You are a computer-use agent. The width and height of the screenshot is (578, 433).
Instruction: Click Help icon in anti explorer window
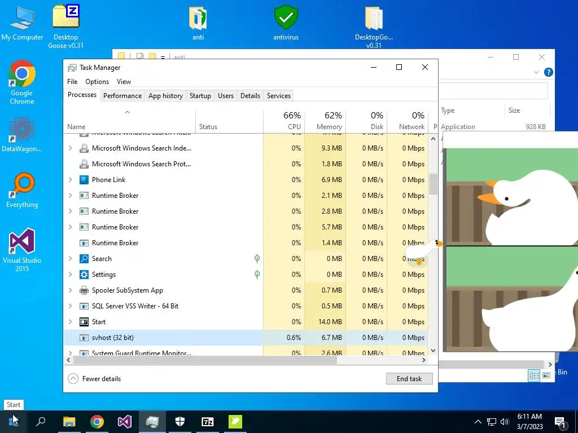[548, 72]
